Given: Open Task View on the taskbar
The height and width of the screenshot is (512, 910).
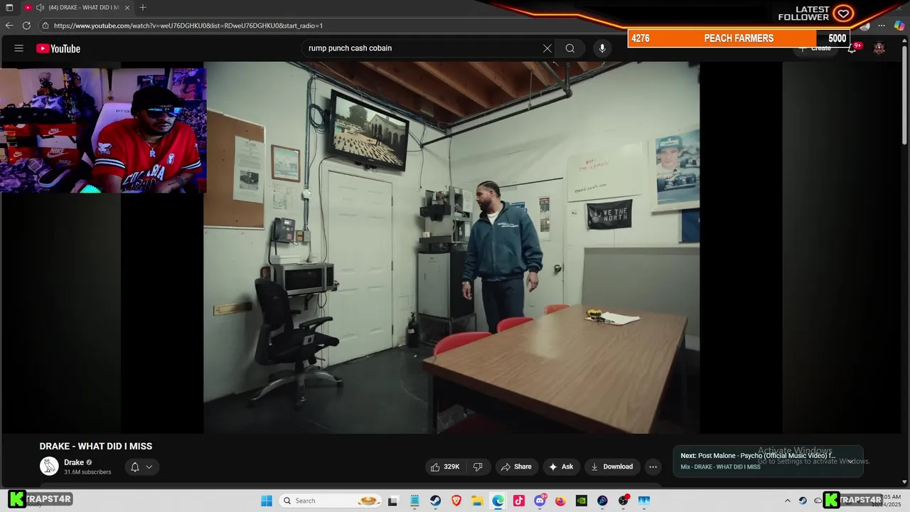Looking at the screenshot, I should (x=392, y=501).
